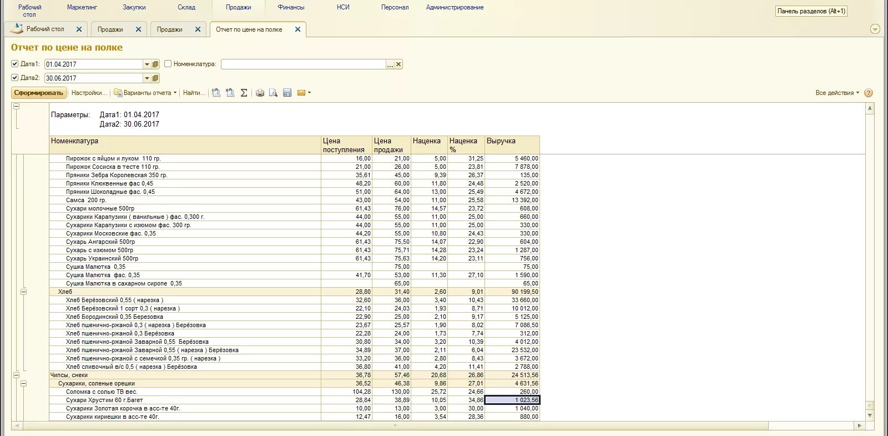Image resolution: width=888 pixels, height=436 pixels.
Task: Open the email icon dropdown arrow
Action: [x=309, y=93]
